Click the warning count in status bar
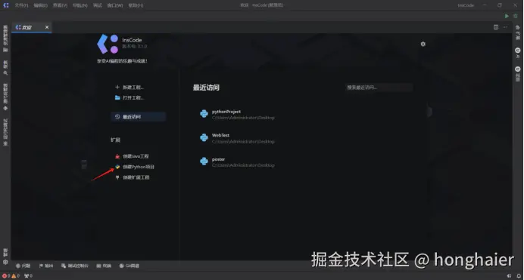This screenshot has width=524, height=280. (x=16, y=276)
